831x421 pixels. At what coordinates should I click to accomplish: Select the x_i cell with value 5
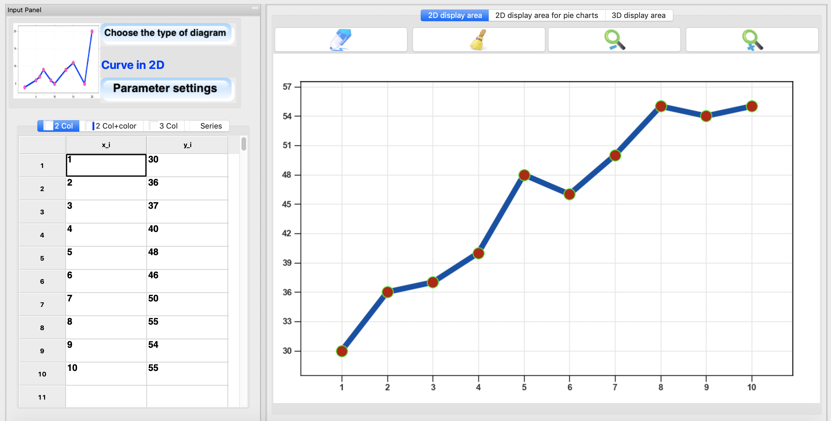(x=106, y=258)
